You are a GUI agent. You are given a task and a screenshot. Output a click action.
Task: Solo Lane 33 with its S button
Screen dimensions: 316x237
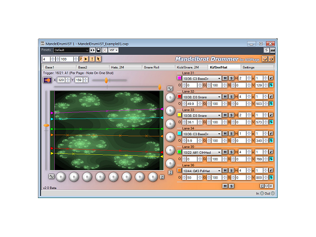[x=231, y=115]
